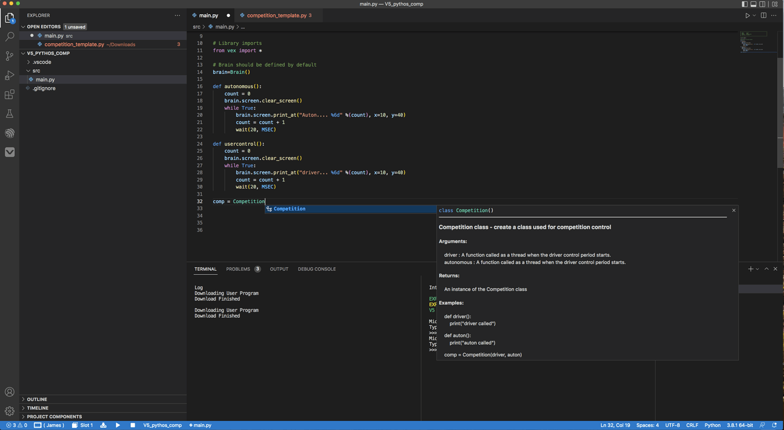Open the run options dropdown arrow

[754, 15]
